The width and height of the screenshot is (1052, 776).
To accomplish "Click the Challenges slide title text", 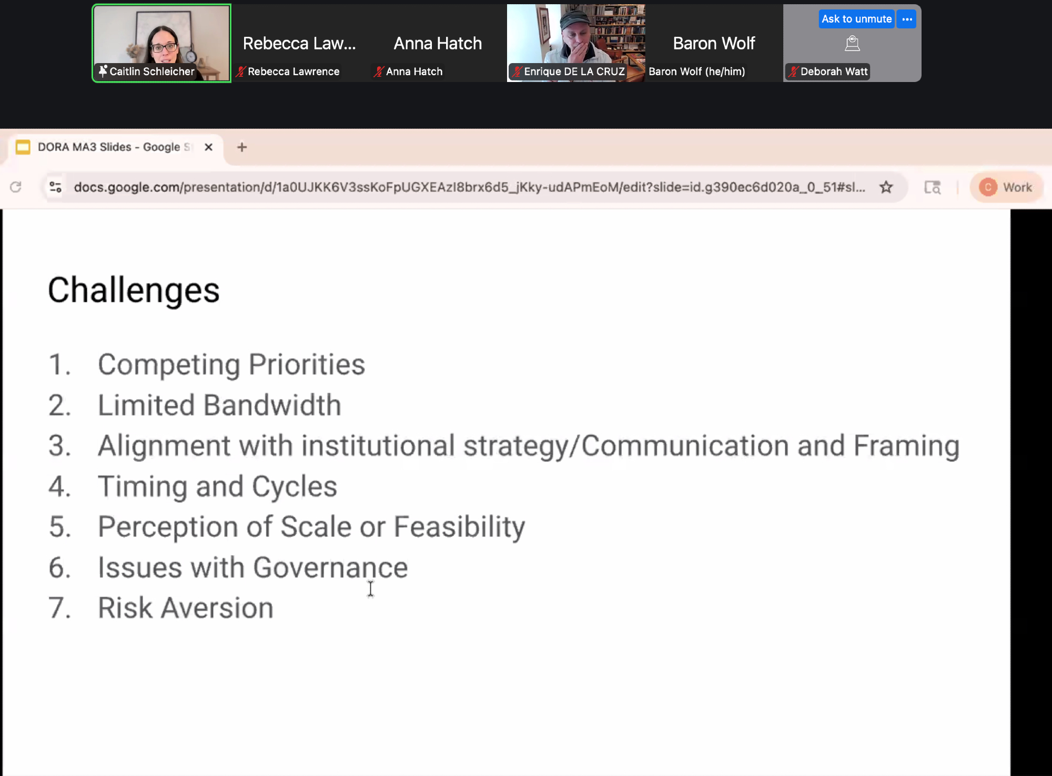I will pyautogui.click(x=134, y=290).
